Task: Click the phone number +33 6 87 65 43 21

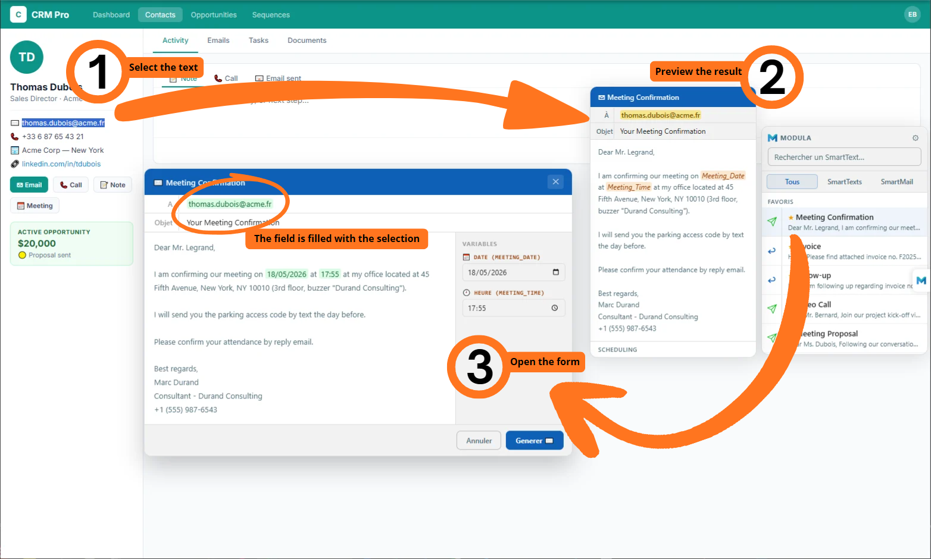Action: pos(53,137)
